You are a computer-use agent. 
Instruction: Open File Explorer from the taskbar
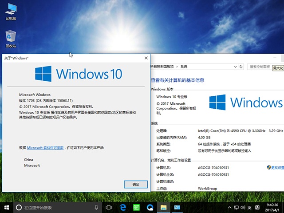coord(163,207)
